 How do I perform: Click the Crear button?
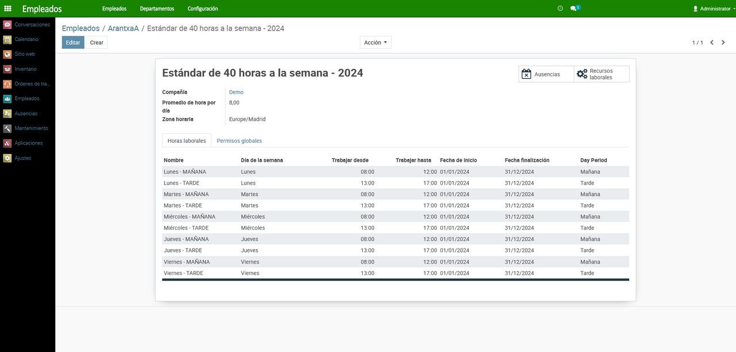97,43
